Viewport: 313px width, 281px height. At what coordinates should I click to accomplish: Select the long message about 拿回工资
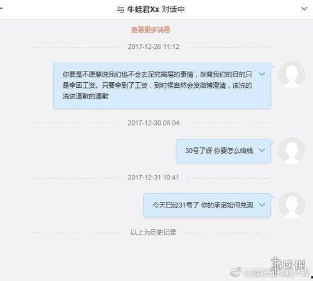tap(162, 85)
